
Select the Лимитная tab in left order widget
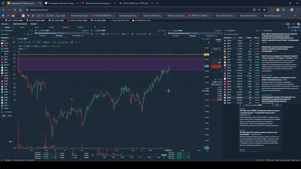point(59,36)
